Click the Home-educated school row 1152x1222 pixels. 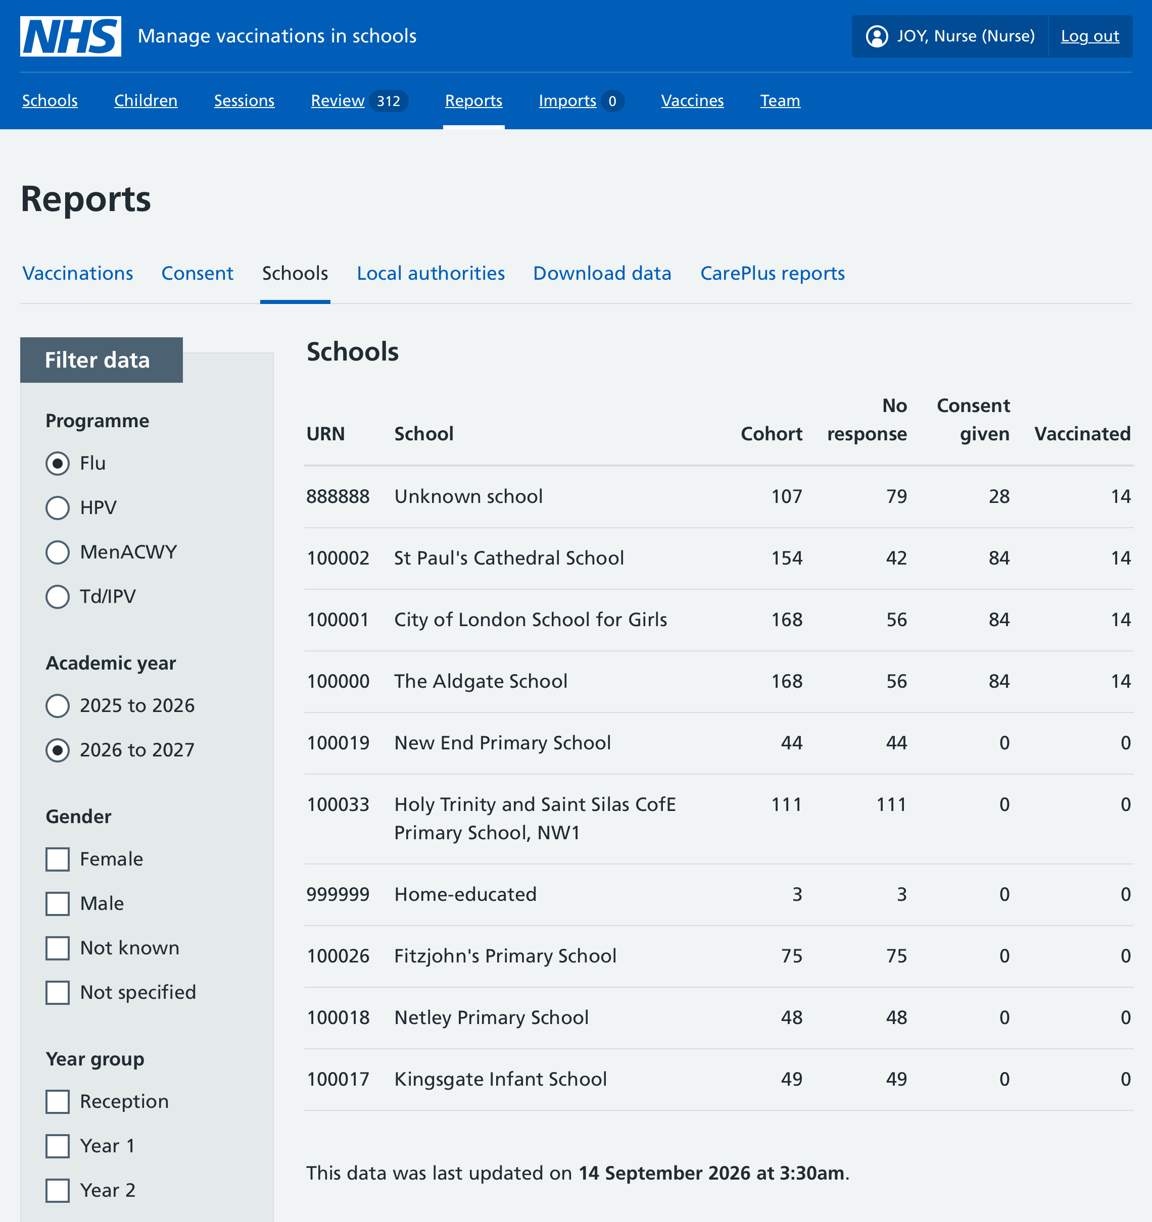click(x=718, y=894)
